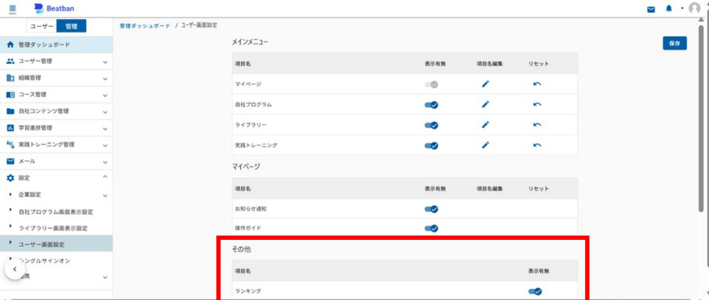Edit the ライブラリー item name pencil icon
Screen dimensions: 709x300
tap(485, 125)
